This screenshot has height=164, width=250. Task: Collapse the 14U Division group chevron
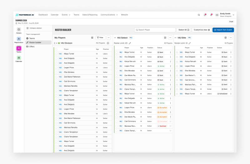(57, 43)
